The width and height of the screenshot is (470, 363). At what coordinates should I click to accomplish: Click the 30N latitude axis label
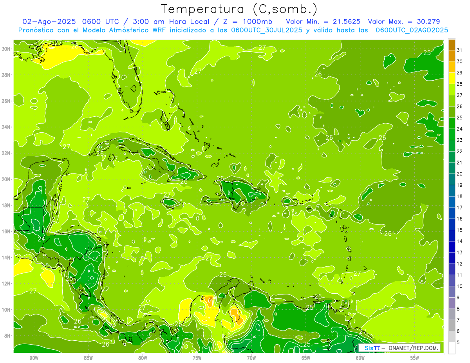(x=6, y=49)
